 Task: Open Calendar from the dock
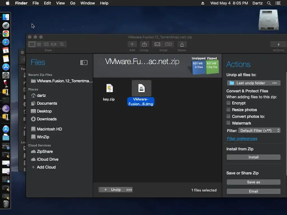point(6,50)
